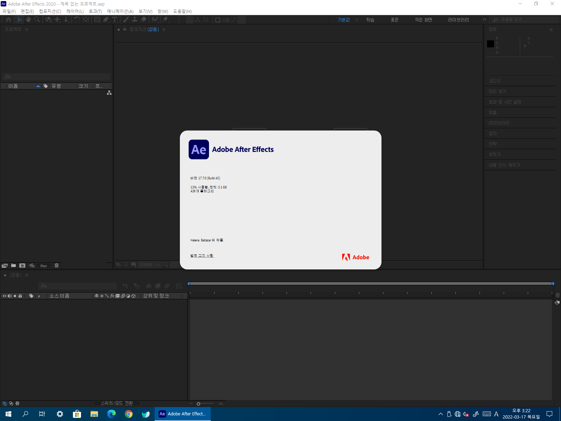561x421 pixels.
Task: Select the Puppet Pin tool
Action: click(165, 20)
